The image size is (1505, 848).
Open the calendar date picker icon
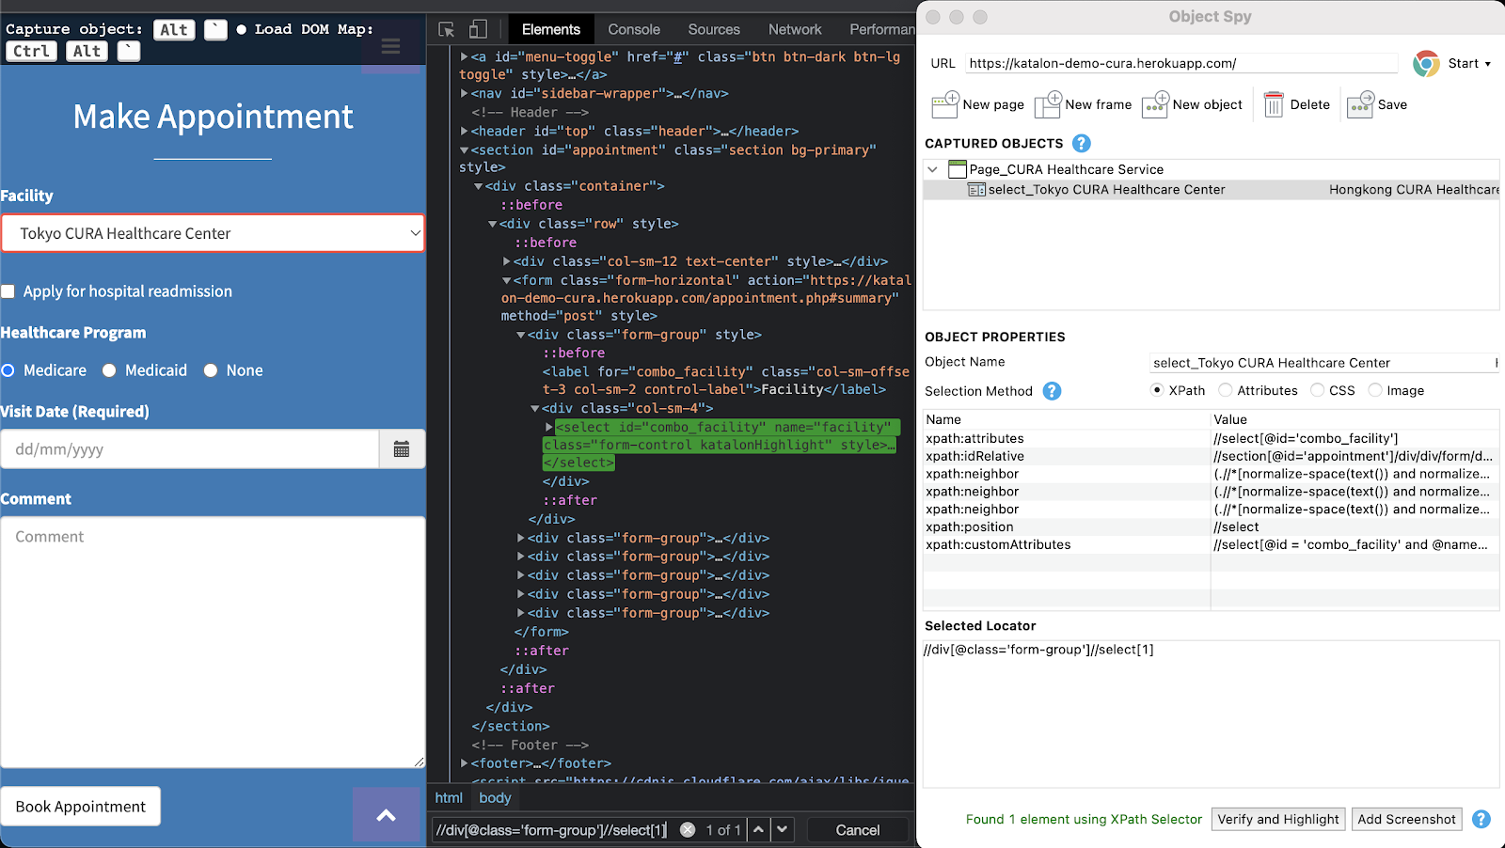coord(402,449)
